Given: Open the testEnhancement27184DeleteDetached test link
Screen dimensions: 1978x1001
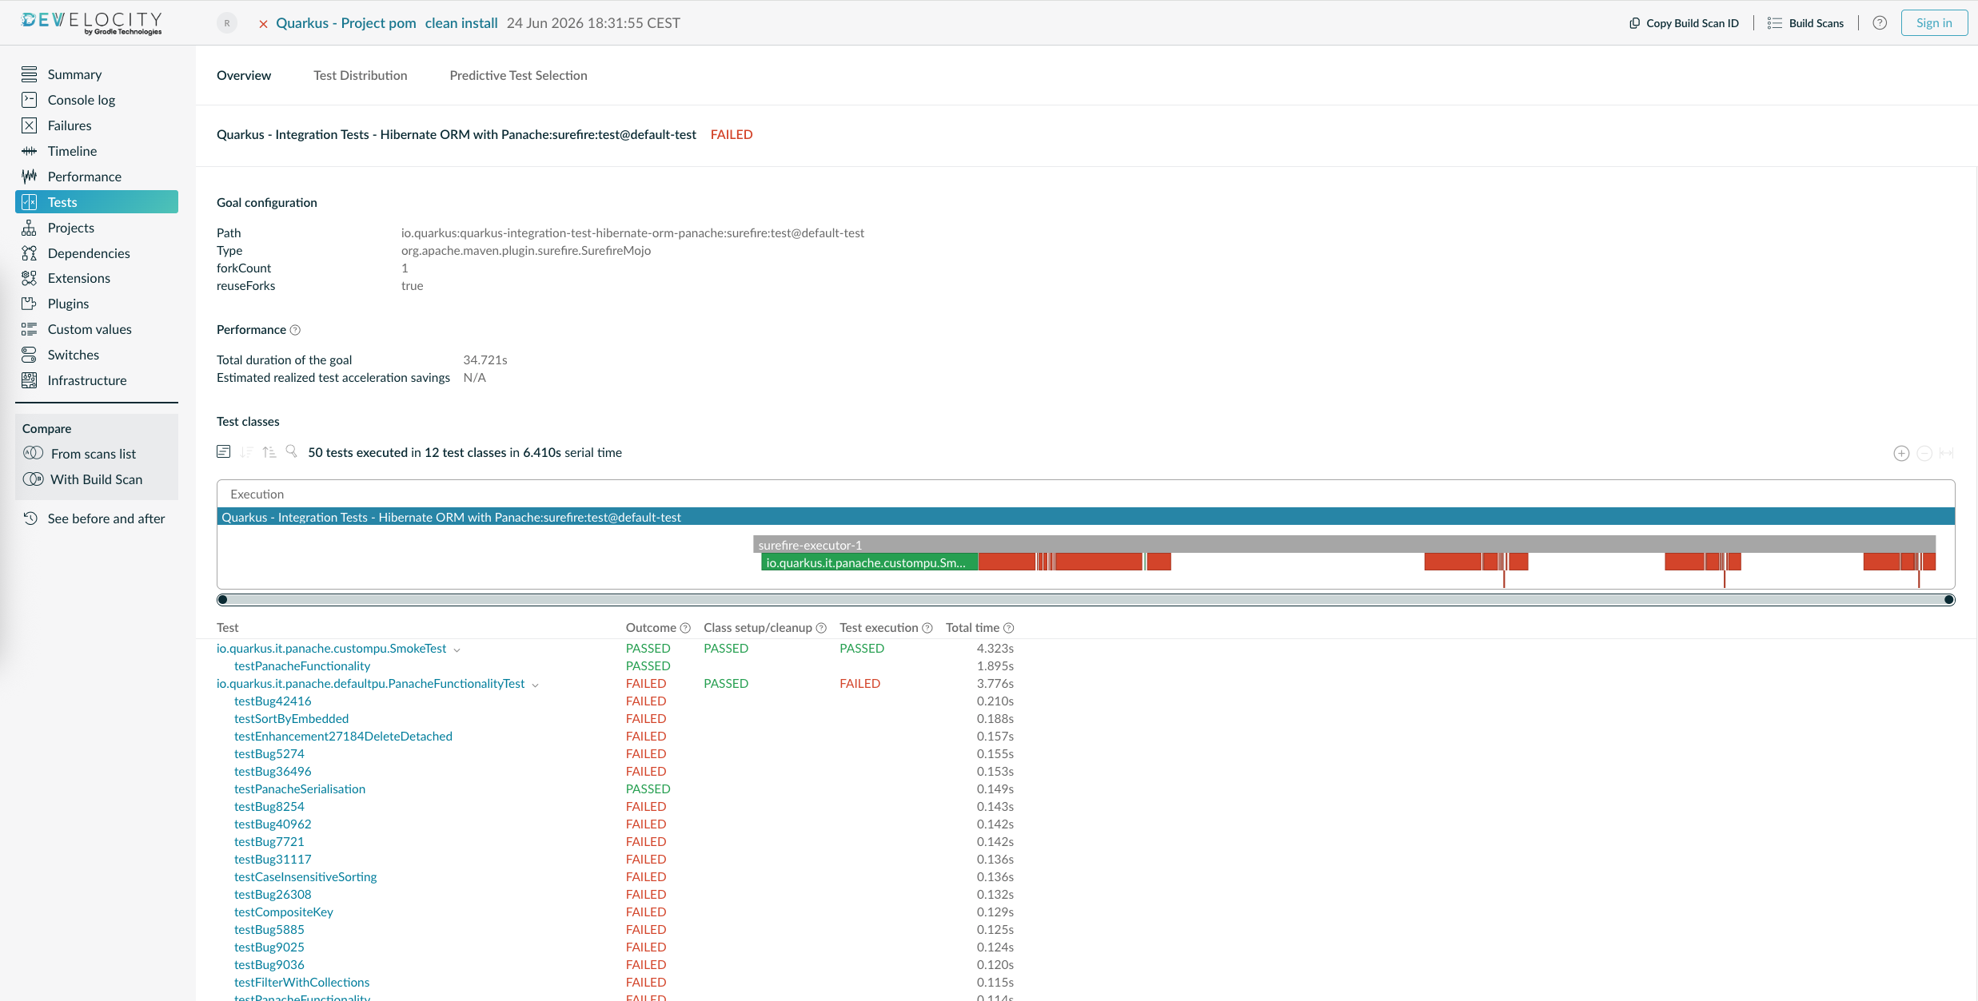Looking at the screenshot, I should (343, 736).
